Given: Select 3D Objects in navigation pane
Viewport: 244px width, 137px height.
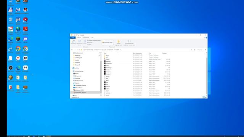Looking at the screenshot, I should (80, 85).
